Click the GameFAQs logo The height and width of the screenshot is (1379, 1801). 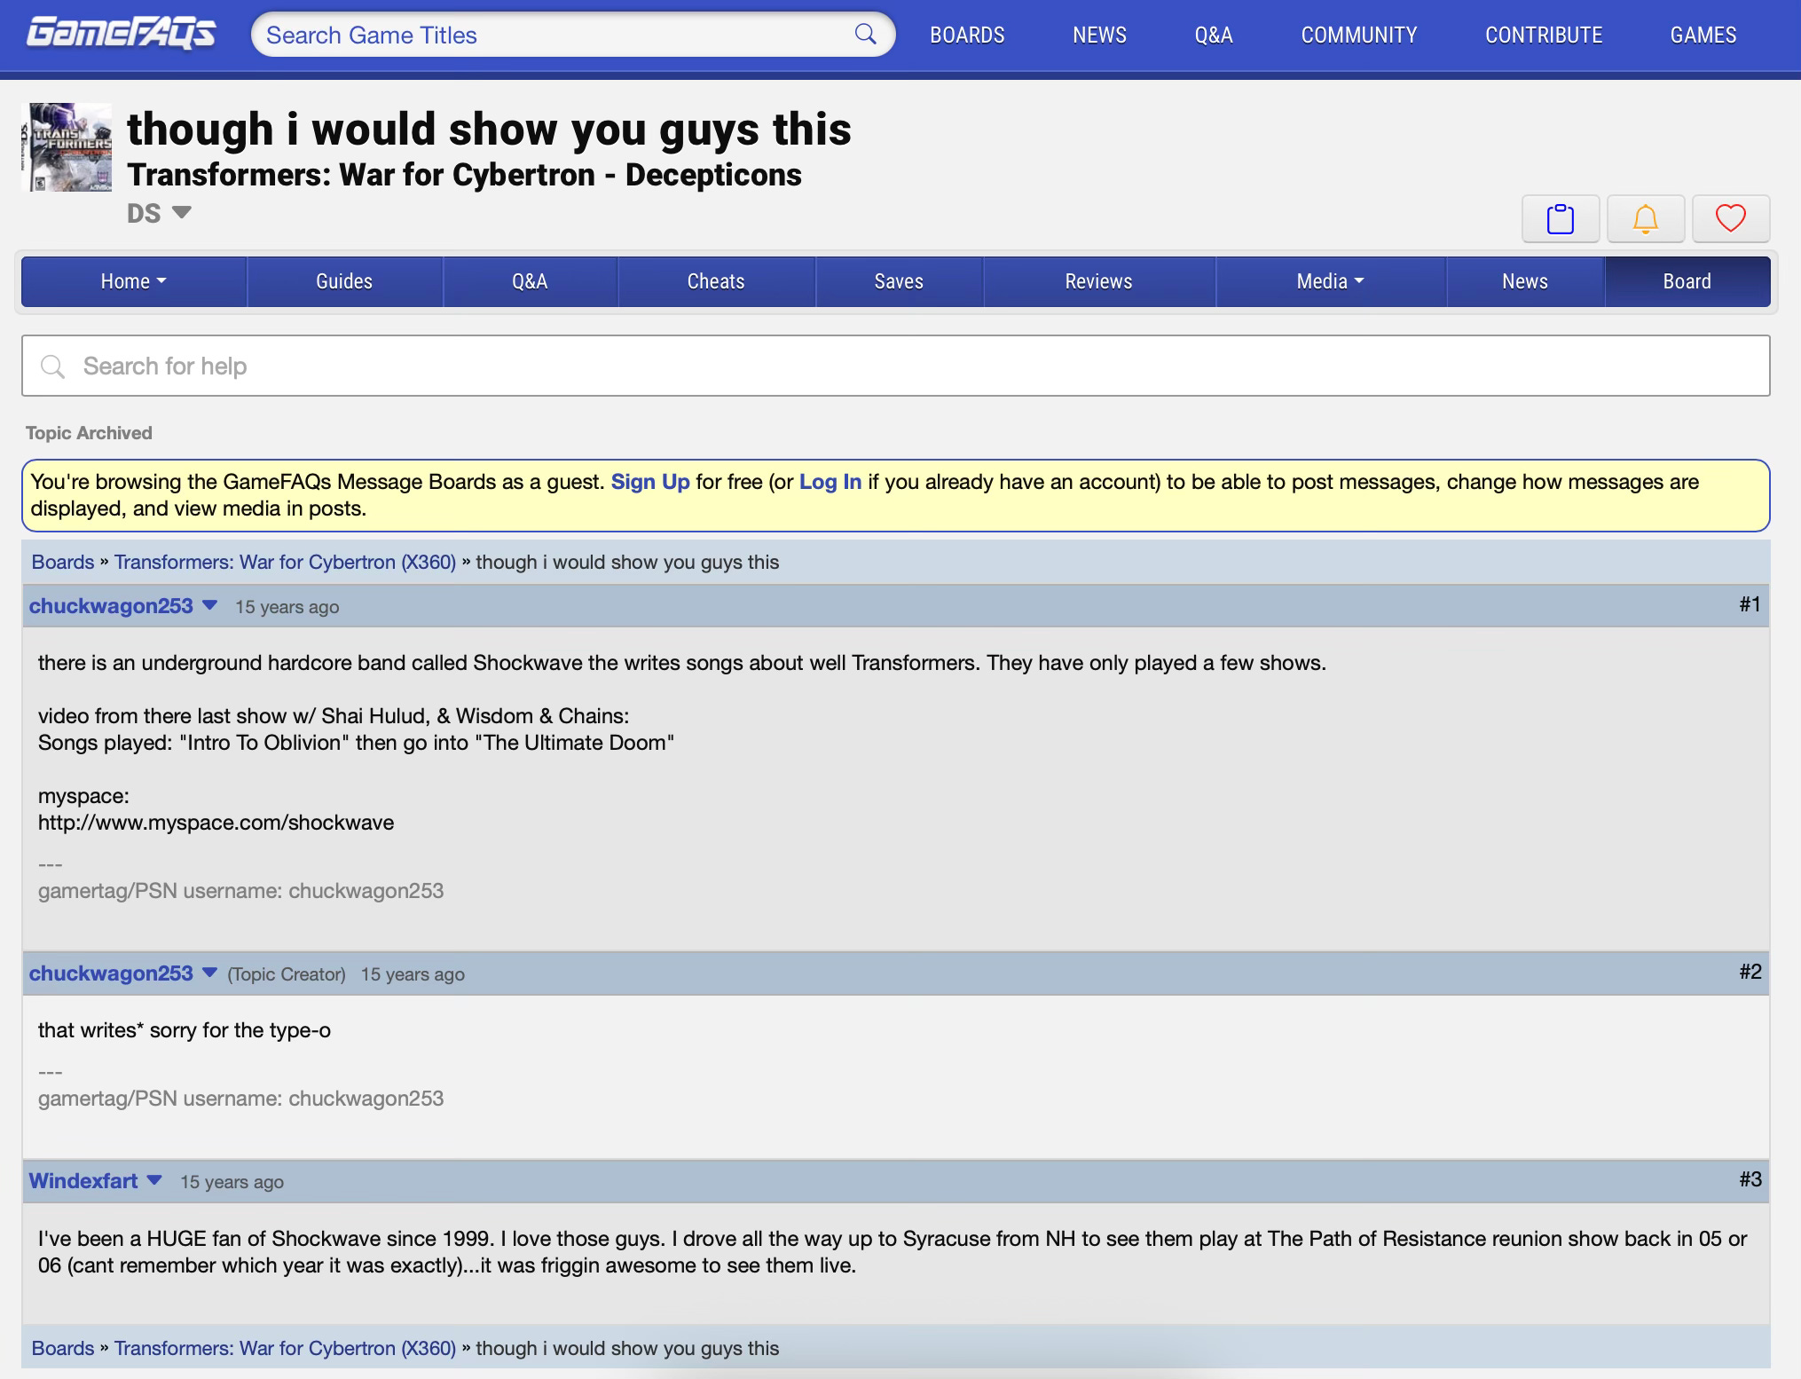[x=122, y=34]
